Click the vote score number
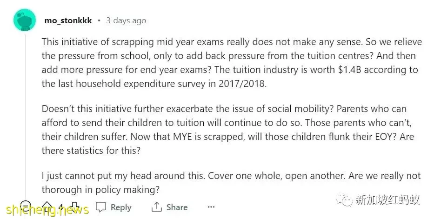Screen dimensions: 434x219 [60, 207]
